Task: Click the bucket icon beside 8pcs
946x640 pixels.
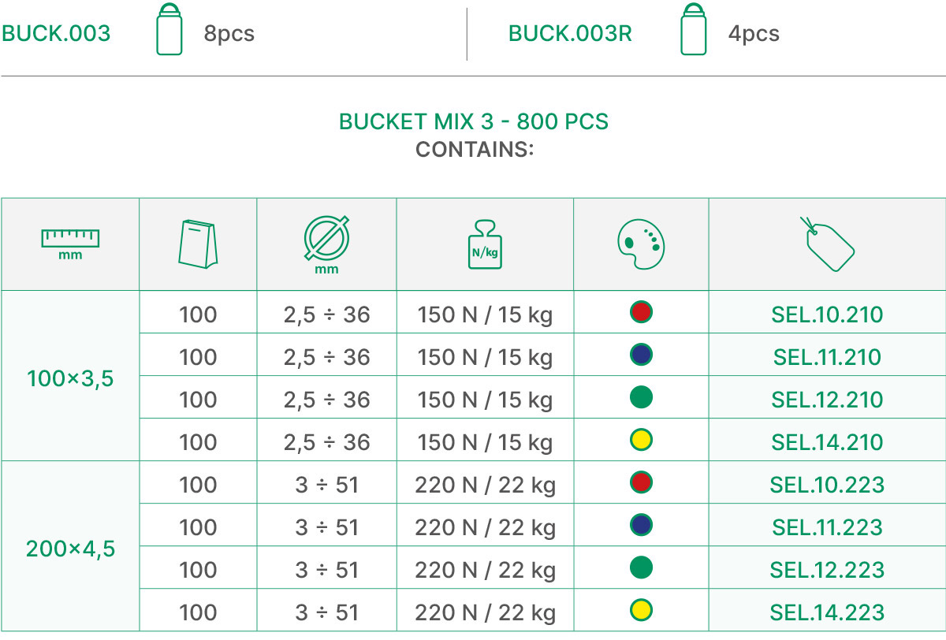Action: point(169,30)
